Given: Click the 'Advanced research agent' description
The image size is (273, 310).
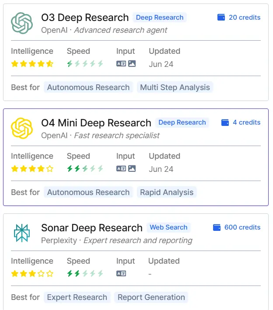Looking at the screenshot, I should coord(121,30).
